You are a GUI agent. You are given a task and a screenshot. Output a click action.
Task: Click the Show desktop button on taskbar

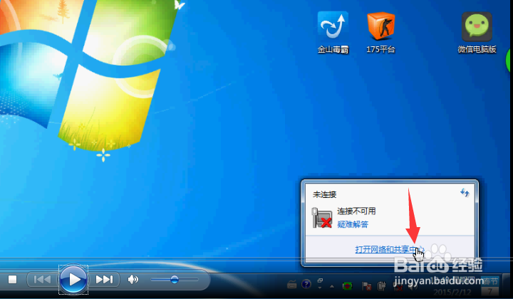507,285
